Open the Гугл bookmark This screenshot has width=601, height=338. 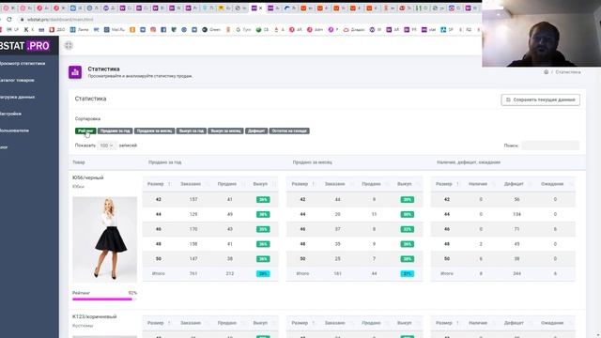243,29
